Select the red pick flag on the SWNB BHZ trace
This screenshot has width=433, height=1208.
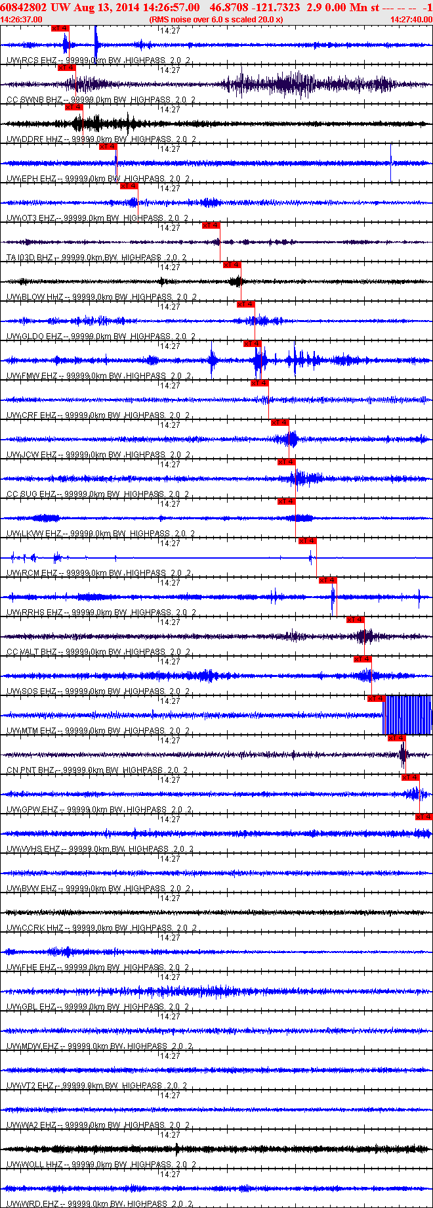pos(67,68)
